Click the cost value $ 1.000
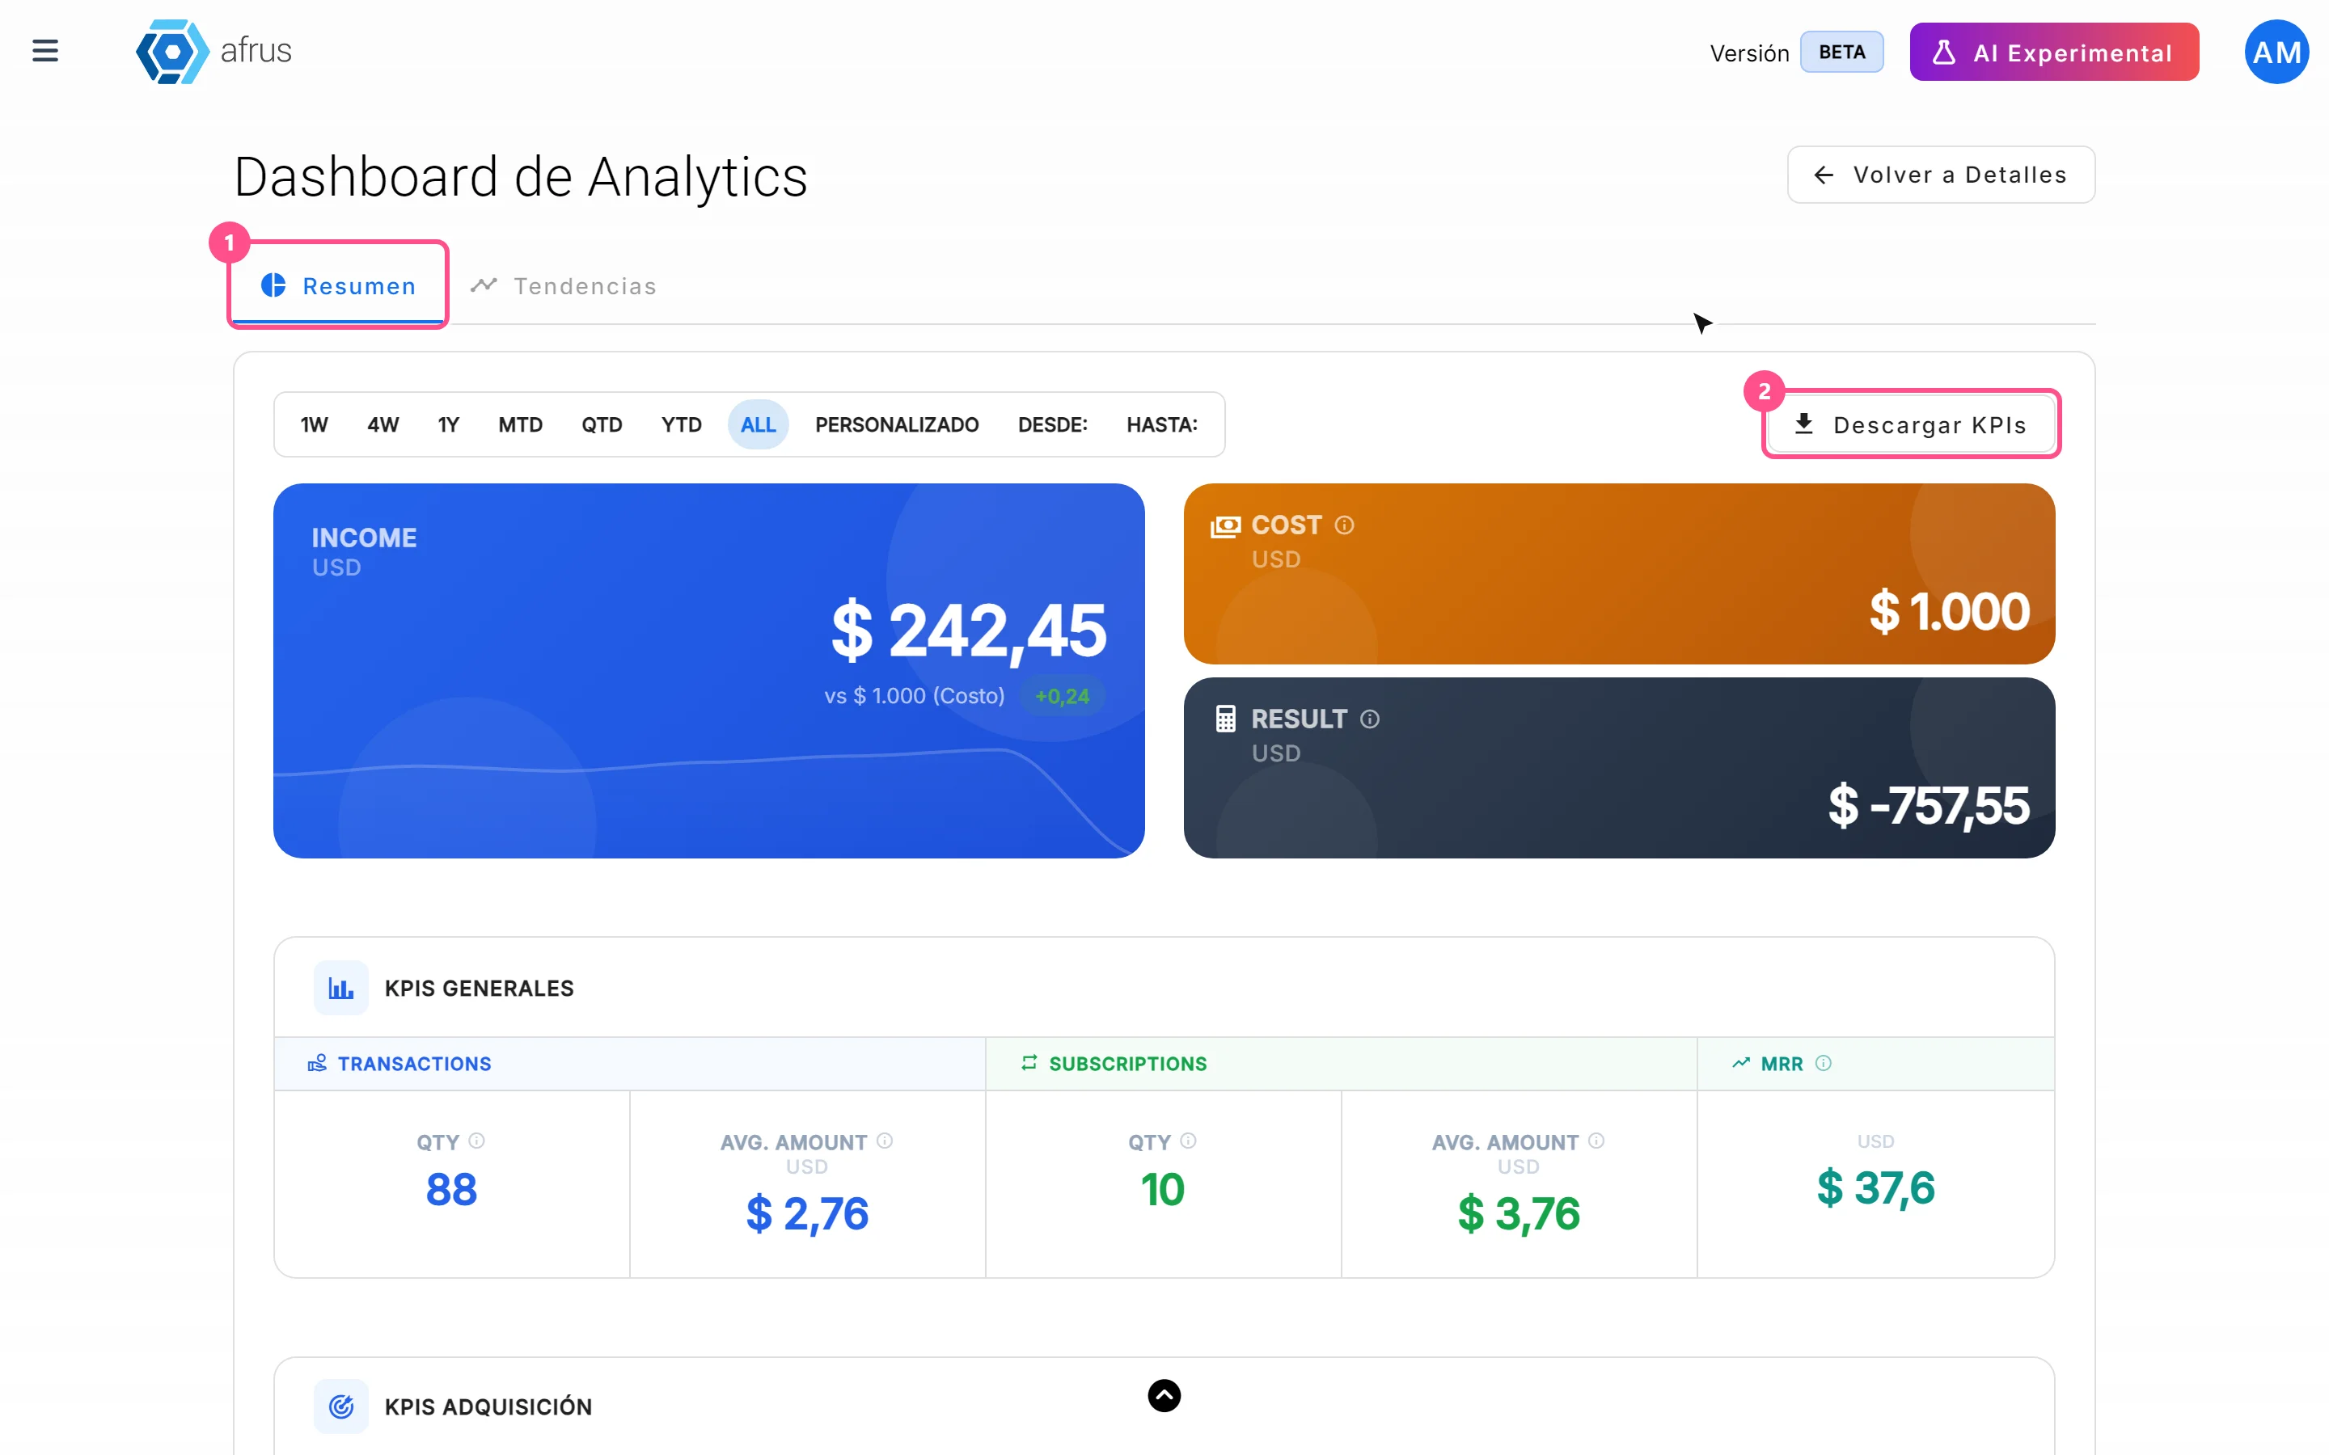The width and height of the screenshot is (2329, 1455). [1949, 612]
